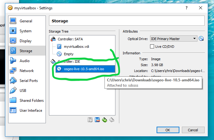Open the Shared Folders settings category
214x140 pixels.
click(27, 100)
